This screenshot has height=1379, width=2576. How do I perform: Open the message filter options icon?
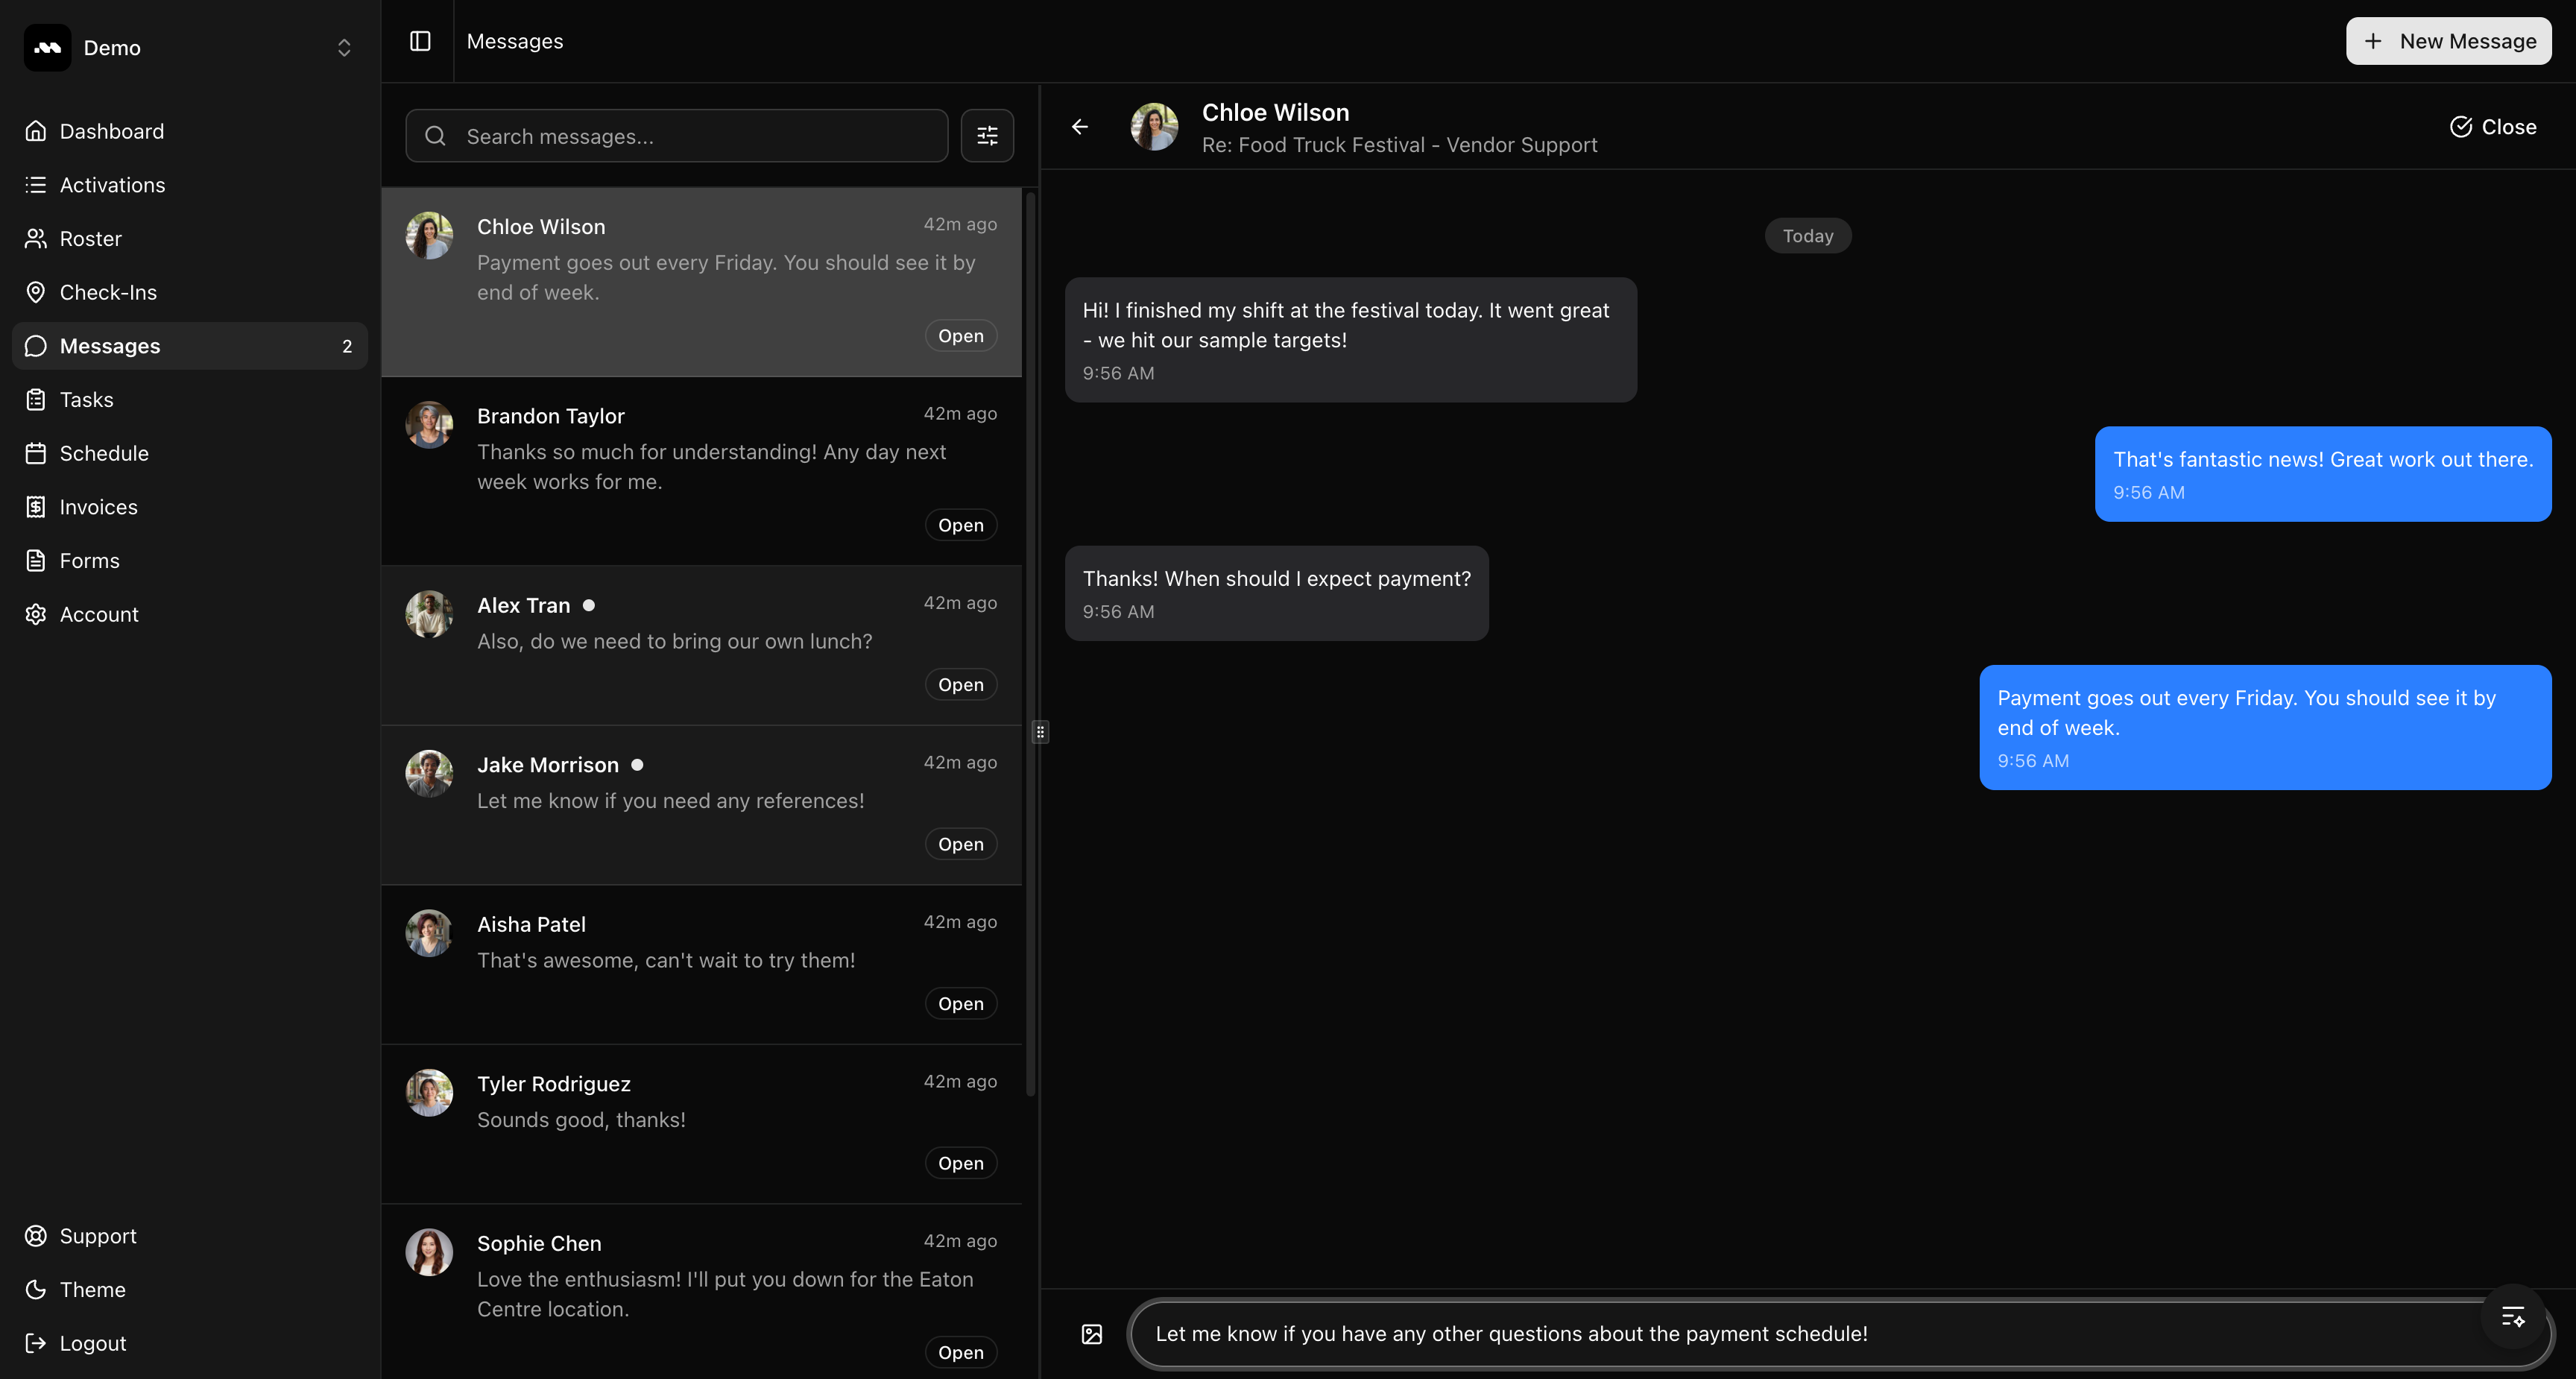point(986,136)
